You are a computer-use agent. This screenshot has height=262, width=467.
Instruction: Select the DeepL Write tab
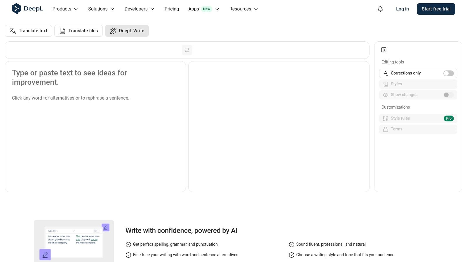tap(127, 31)
